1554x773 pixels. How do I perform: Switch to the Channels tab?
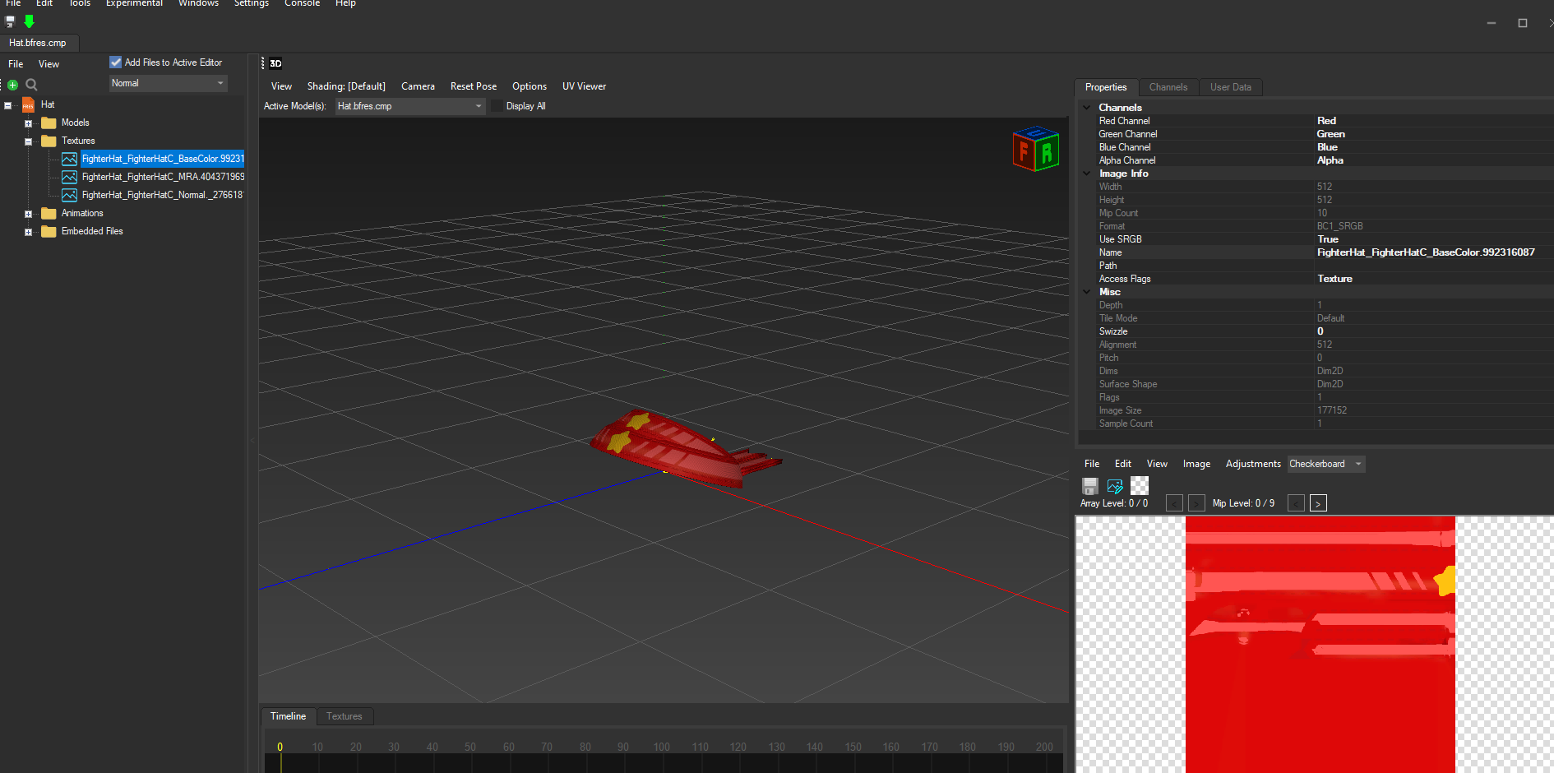[x=1168, y=86]
